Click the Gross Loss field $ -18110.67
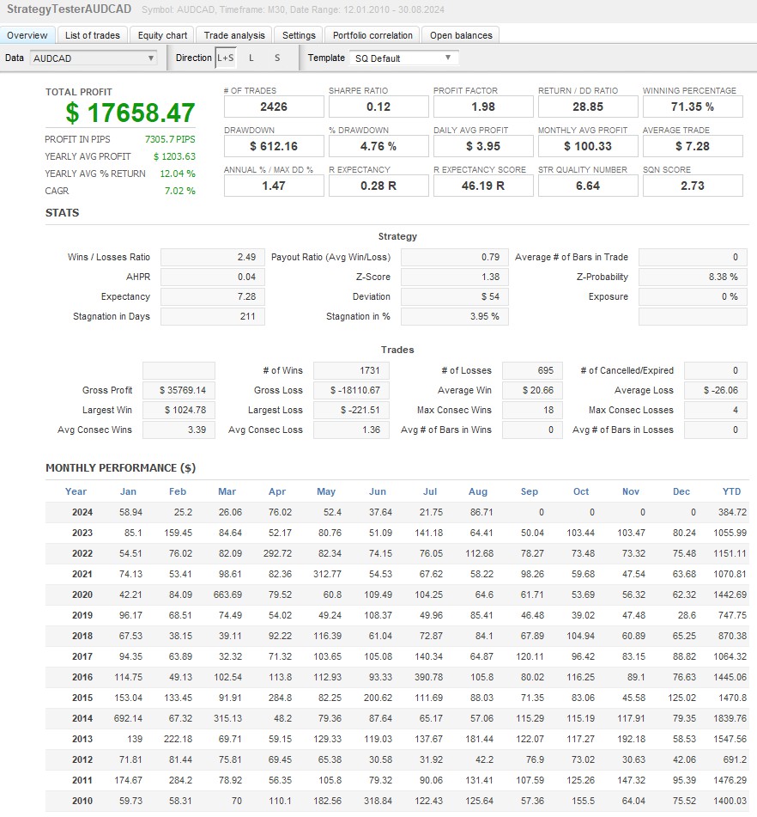Screen dimensions: 757x817 pyautogui.click(x=351, y=390)
